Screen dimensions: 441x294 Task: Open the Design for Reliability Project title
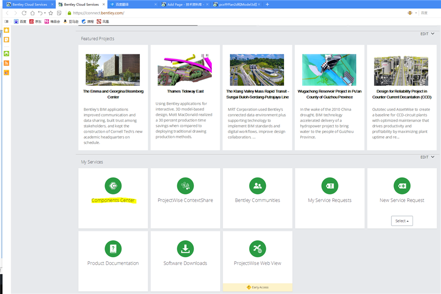tap(402, 94)
